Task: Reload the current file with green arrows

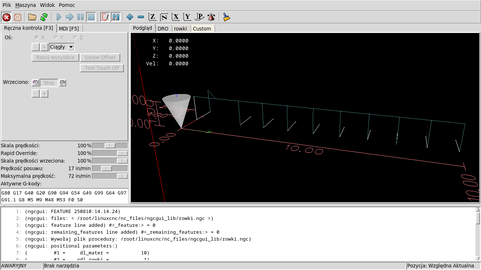Action: 44,17
